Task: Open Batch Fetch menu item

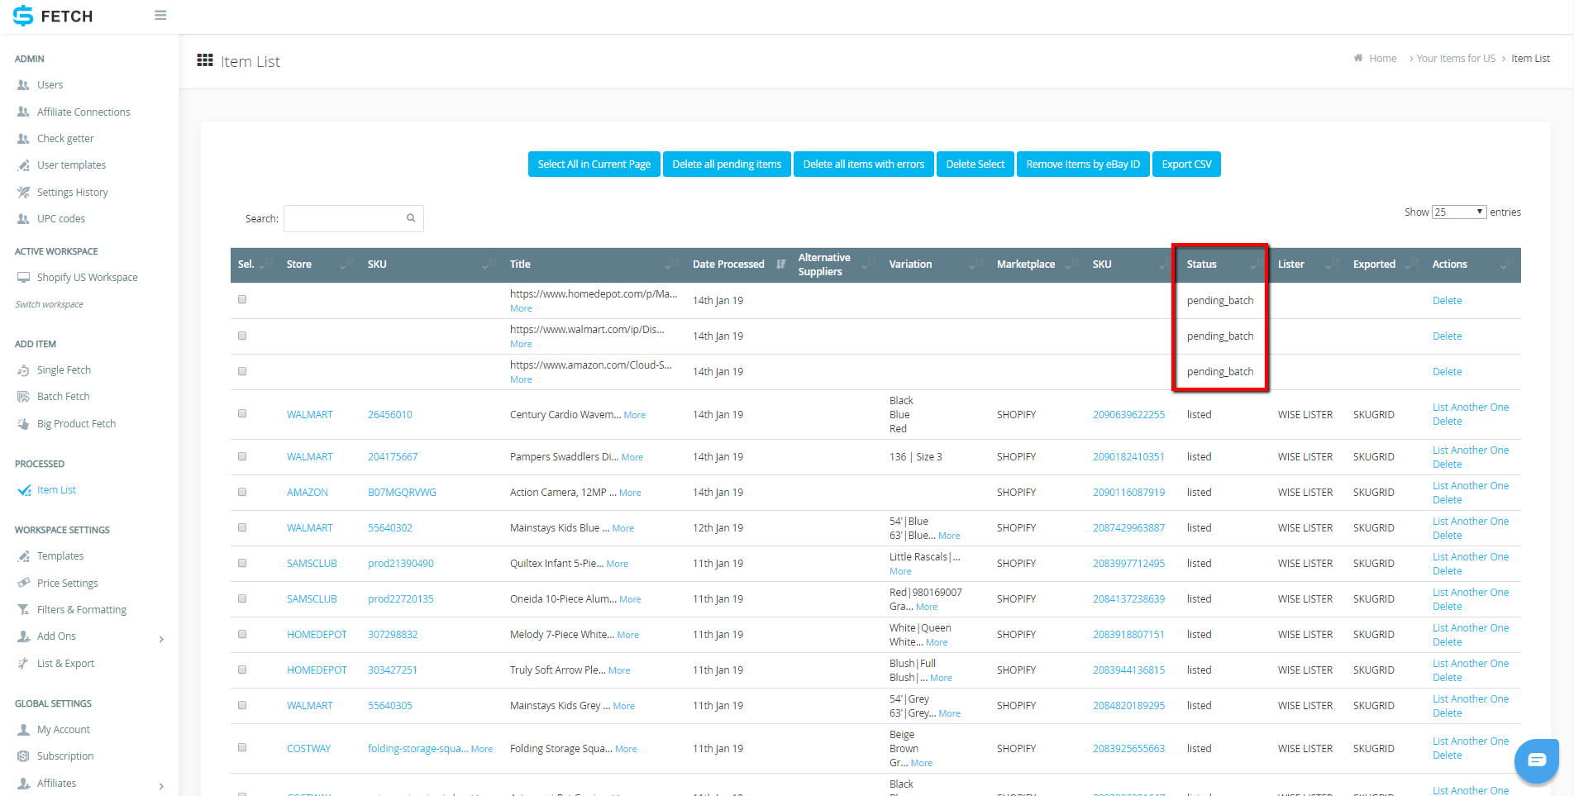Action: pos(63,397)
